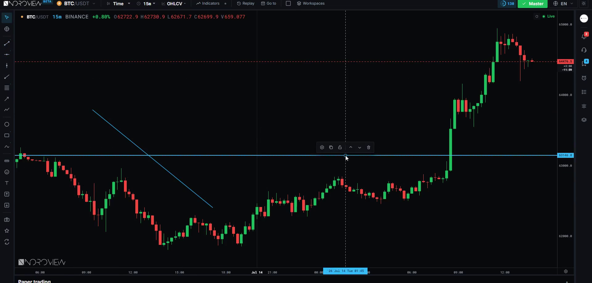Open the Go to date dialog
This screenshot has height=283, width=592.
(269, 3)
